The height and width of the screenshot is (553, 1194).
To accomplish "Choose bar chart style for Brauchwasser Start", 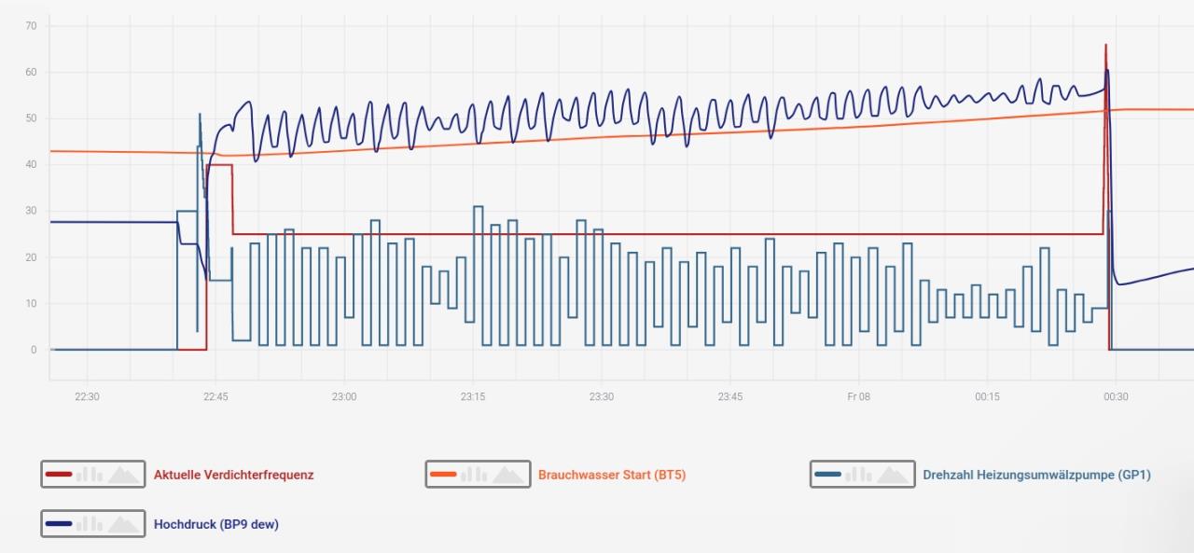I will coord(474,475).
